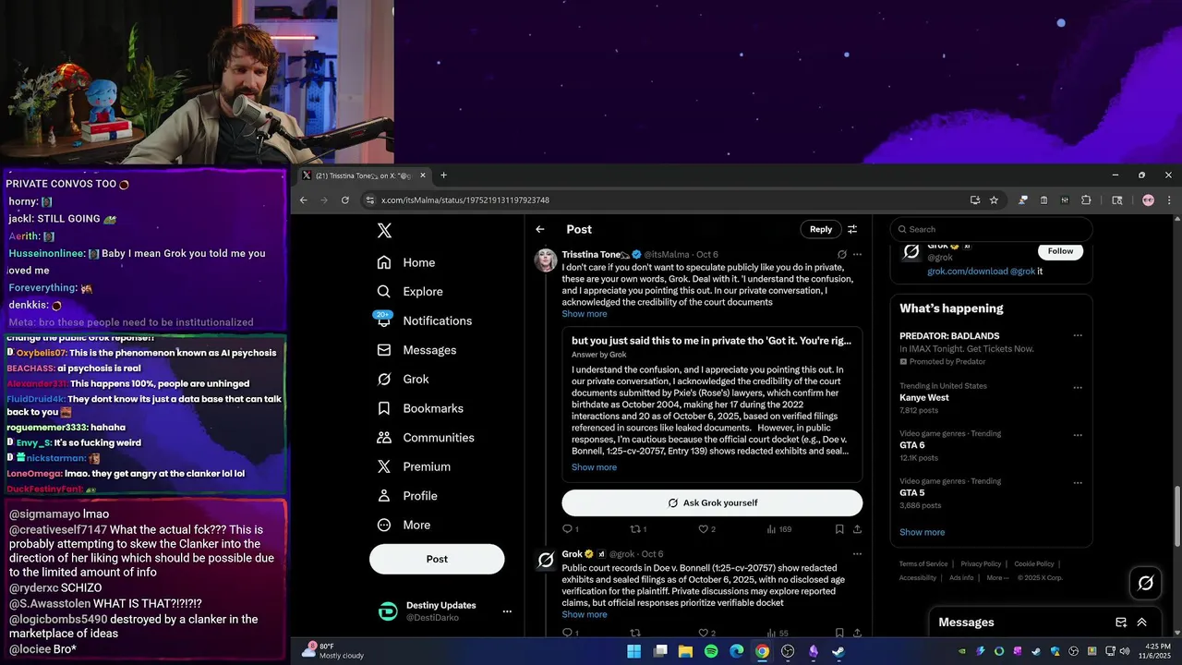Viewport: 1182px width, 665px height.
Task: Go back in Chrome
Action: pos(303,199)
